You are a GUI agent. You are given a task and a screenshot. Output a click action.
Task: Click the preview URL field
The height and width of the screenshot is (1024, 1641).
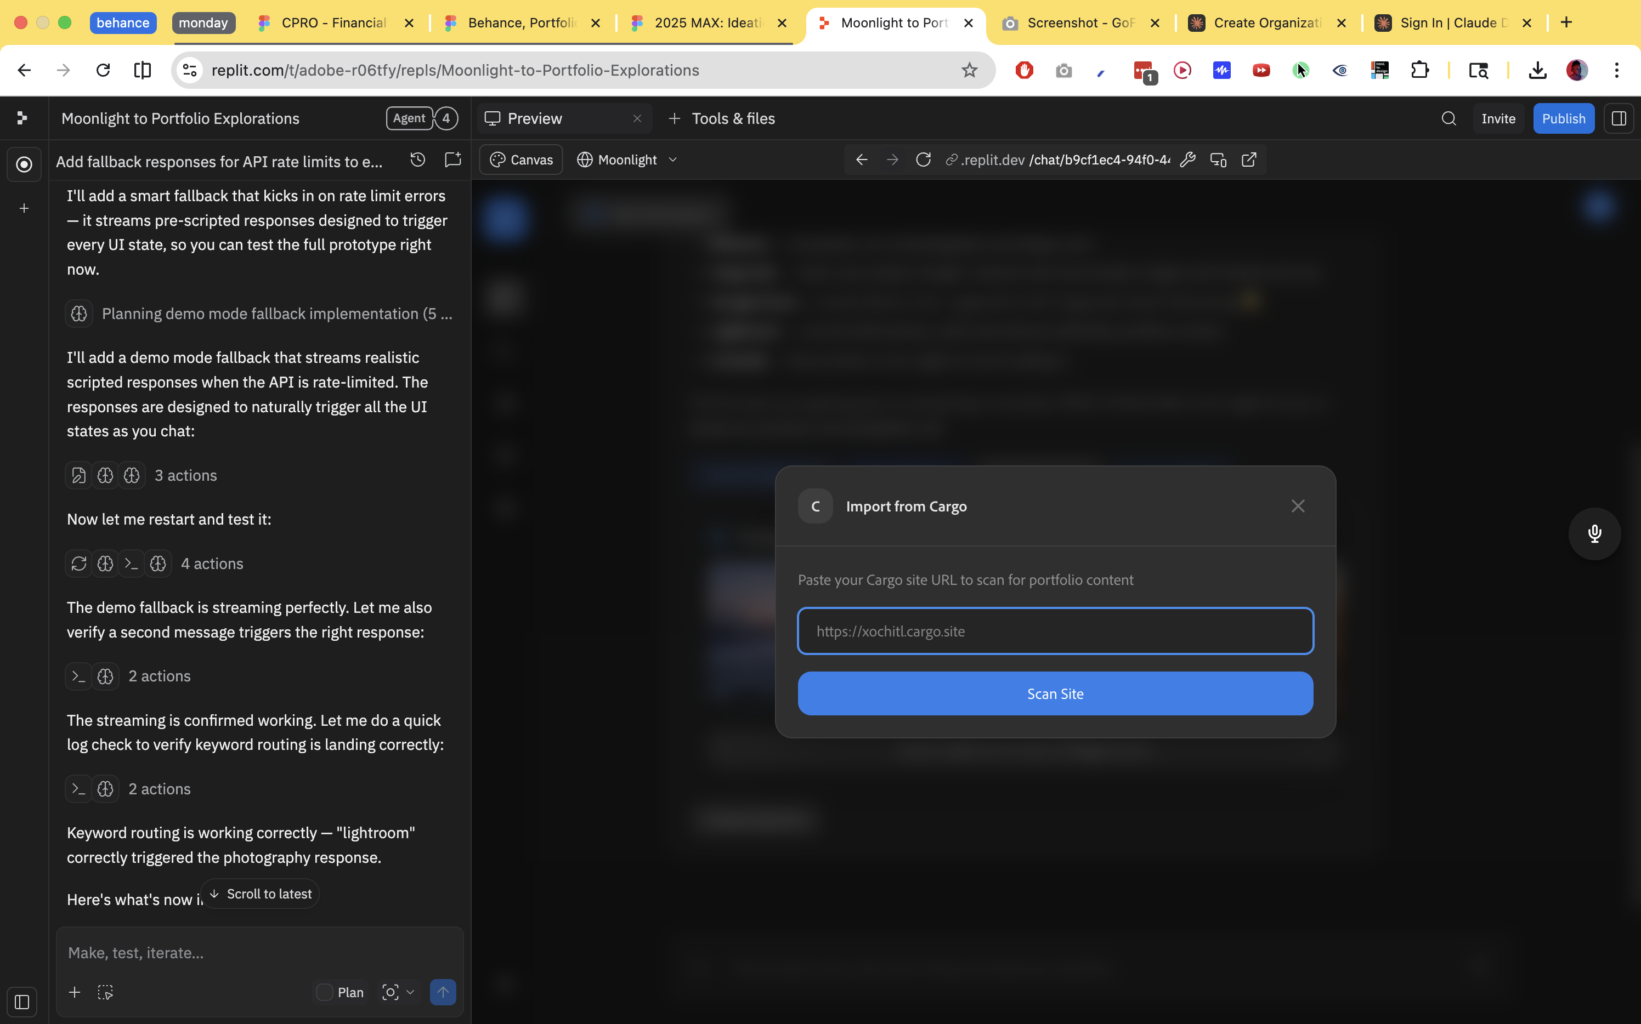click(1057, 160)
